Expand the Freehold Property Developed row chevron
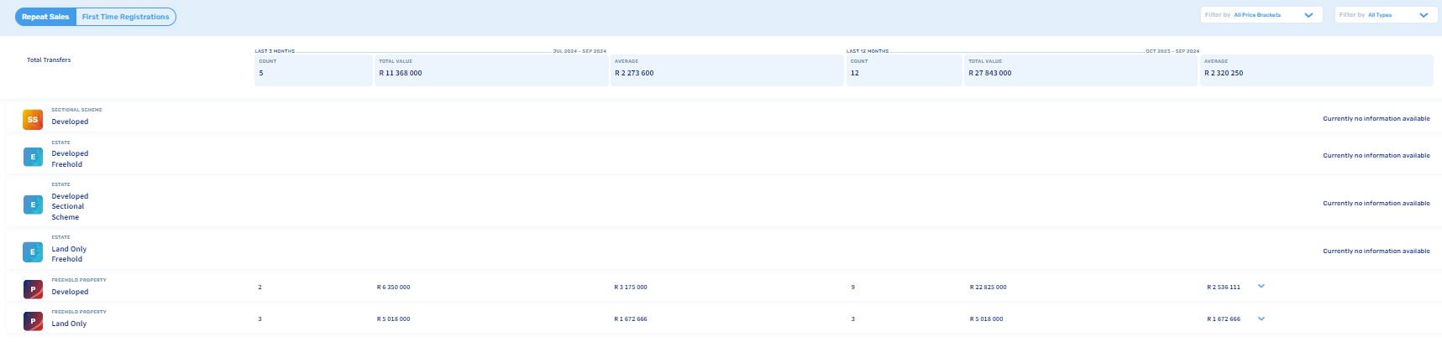This screenshot has width=1442, height=342. [x=1261, y=287]
